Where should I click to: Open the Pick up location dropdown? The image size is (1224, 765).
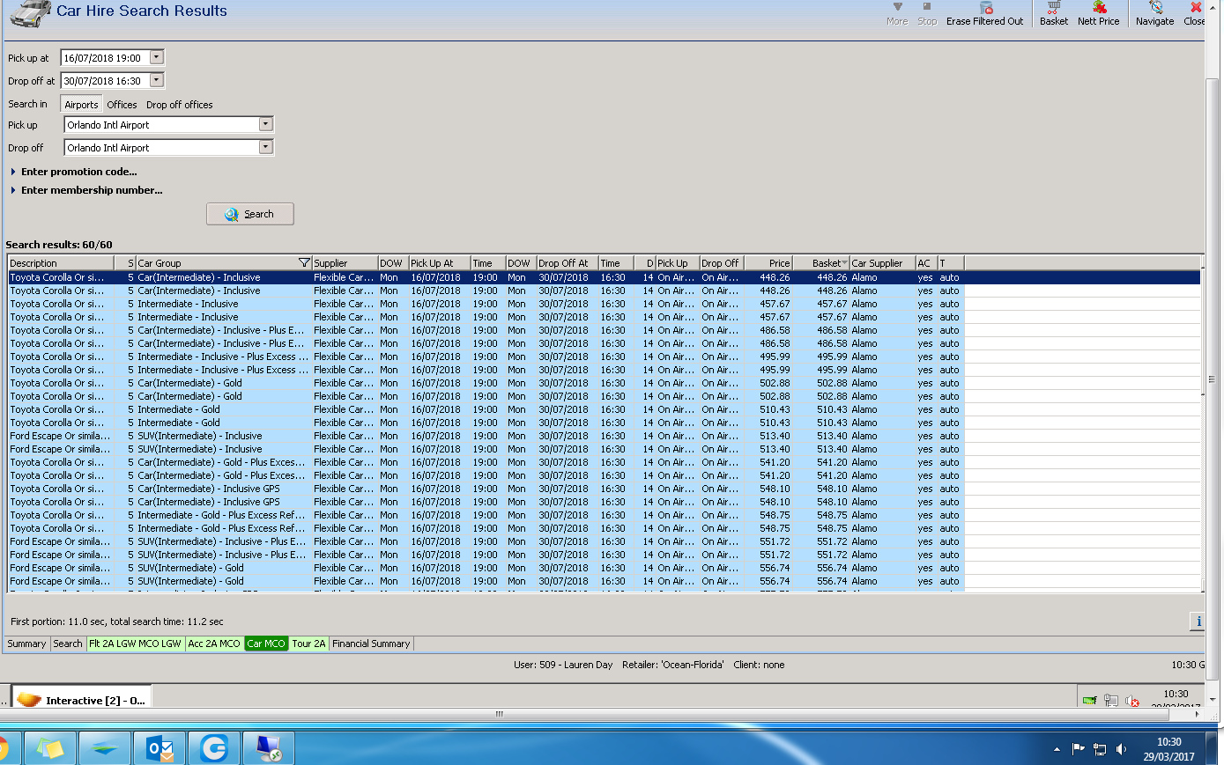[x=265, y=124]
